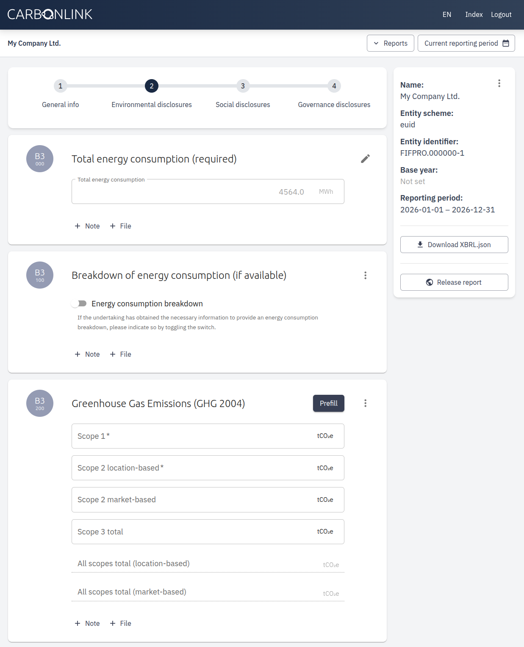524x647 pixels.
Task: Click the B3 200 badge circle
Action: [40, 403]
